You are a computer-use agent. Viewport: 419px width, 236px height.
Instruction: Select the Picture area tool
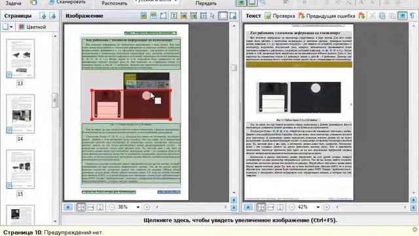[x=183, y=16]
